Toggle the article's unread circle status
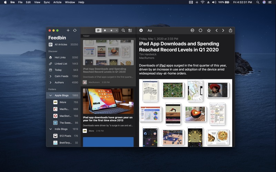Screen dimensions: 276x172 (200, 30)
